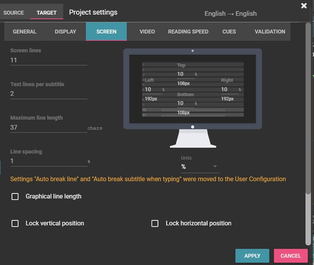Screen dimensions: 314x265
Task: Select the Reading Speed tab
Action: click(x=188, y=31)
